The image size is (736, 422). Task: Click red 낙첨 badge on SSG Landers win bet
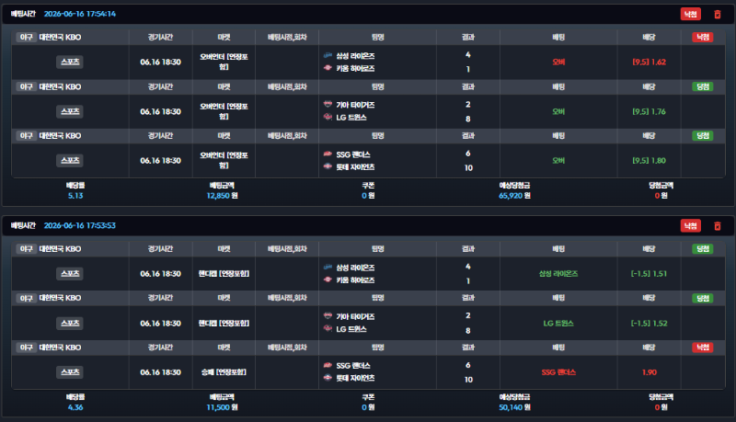tap(703, 348)
